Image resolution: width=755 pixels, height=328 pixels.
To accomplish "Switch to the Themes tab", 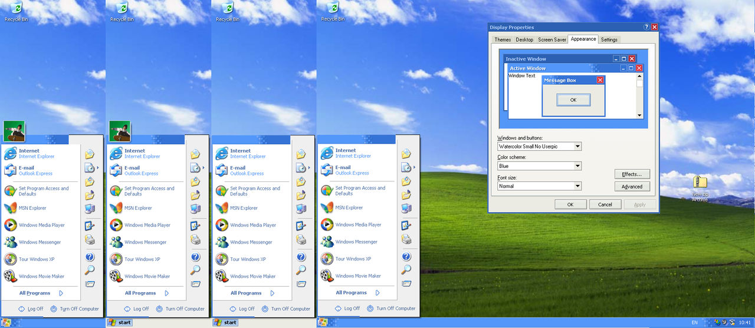I will click(503, 39).
